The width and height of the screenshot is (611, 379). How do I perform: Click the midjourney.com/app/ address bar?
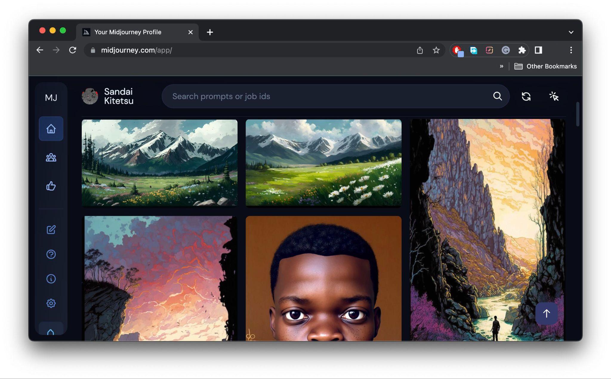click(x=264, y=50)
